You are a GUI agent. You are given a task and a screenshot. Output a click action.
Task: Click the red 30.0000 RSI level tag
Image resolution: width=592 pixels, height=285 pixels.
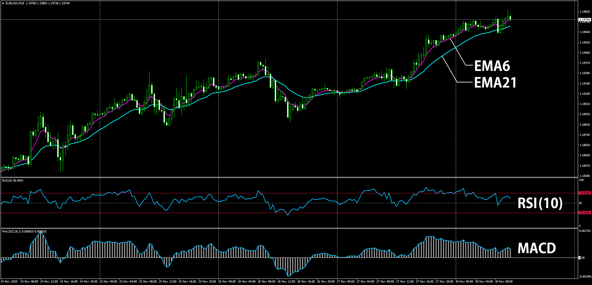tap(585, 213)
